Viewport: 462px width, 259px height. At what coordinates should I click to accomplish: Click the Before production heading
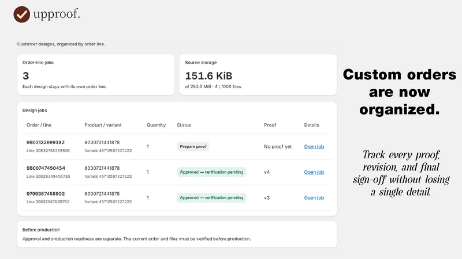[41, 230]
